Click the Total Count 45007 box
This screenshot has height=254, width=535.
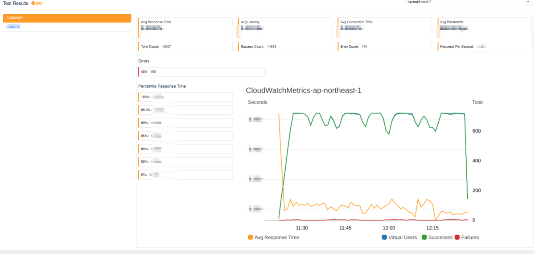pos(185,47)
